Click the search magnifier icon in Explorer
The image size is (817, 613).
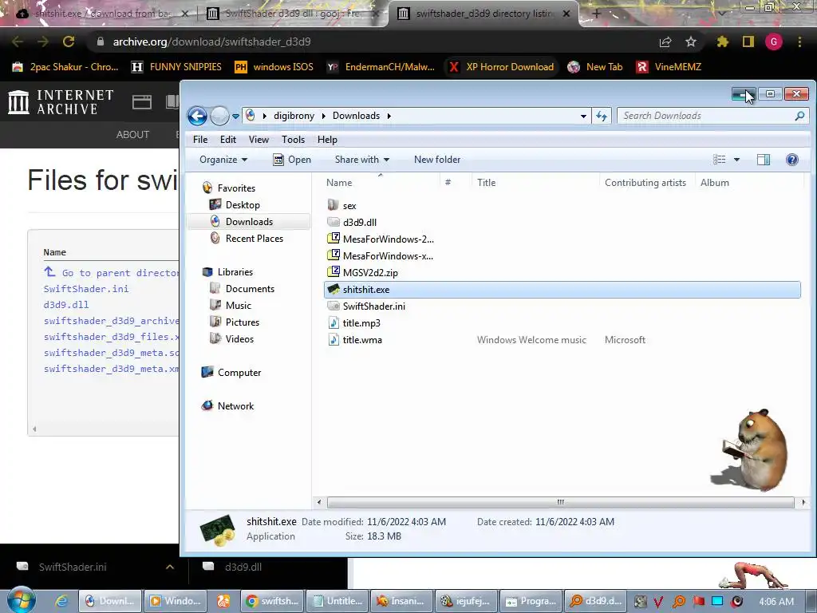tap(799, 116)
